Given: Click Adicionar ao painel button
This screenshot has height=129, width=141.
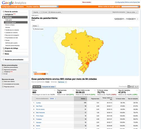Looking at the screenshot, I should click(55, 12).
